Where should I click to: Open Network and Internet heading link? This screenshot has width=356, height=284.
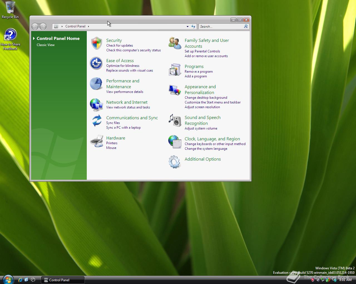[127, 102]
